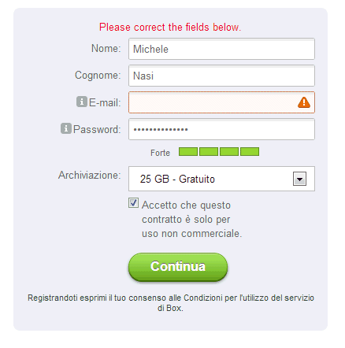Untick the non-commercial use agreement checkbox

pos(133,203)
